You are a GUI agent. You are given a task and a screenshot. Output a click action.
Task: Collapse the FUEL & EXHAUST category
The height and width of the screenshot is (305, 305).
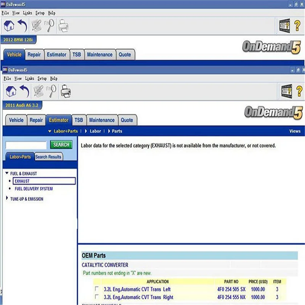(x=7, y=173)
